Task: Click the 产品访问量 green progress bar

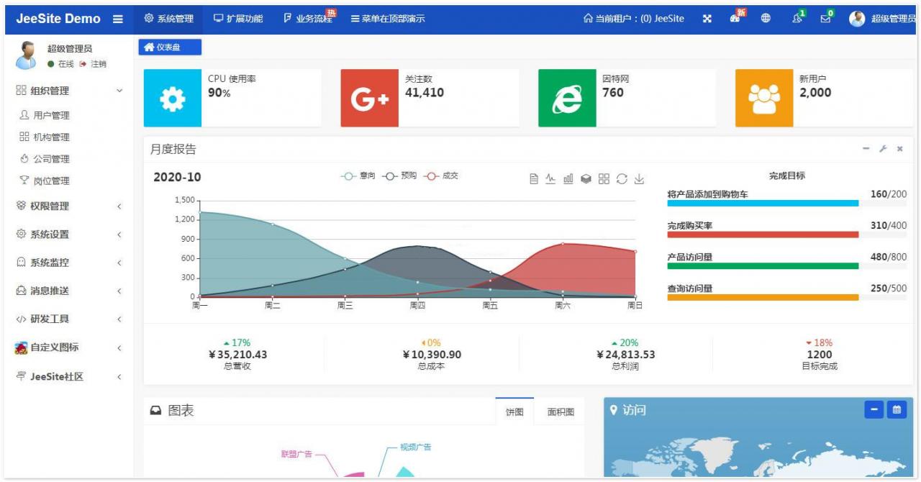Action: 761,267
